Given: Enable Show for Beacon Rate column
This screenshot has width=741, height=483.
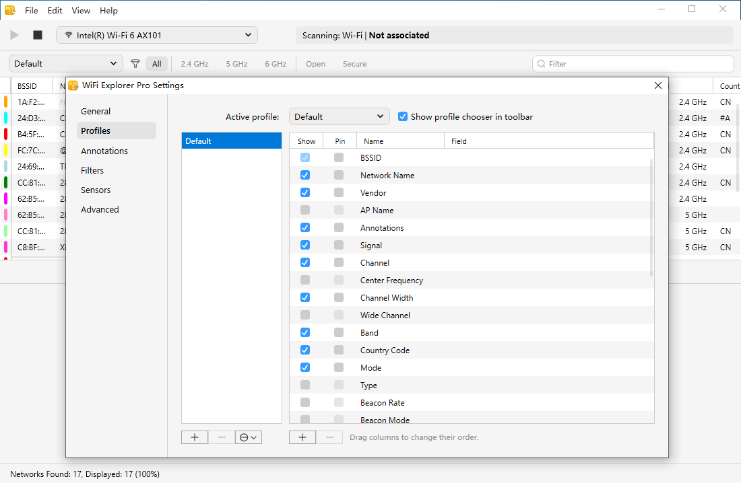Looking at the screenshot, I should (305, 402).
